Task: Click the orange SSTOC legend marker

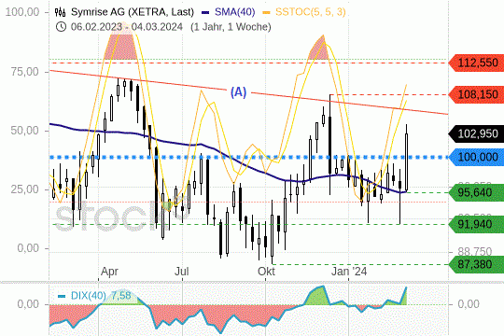Action: pyautogui.click(x=266, y=13)
